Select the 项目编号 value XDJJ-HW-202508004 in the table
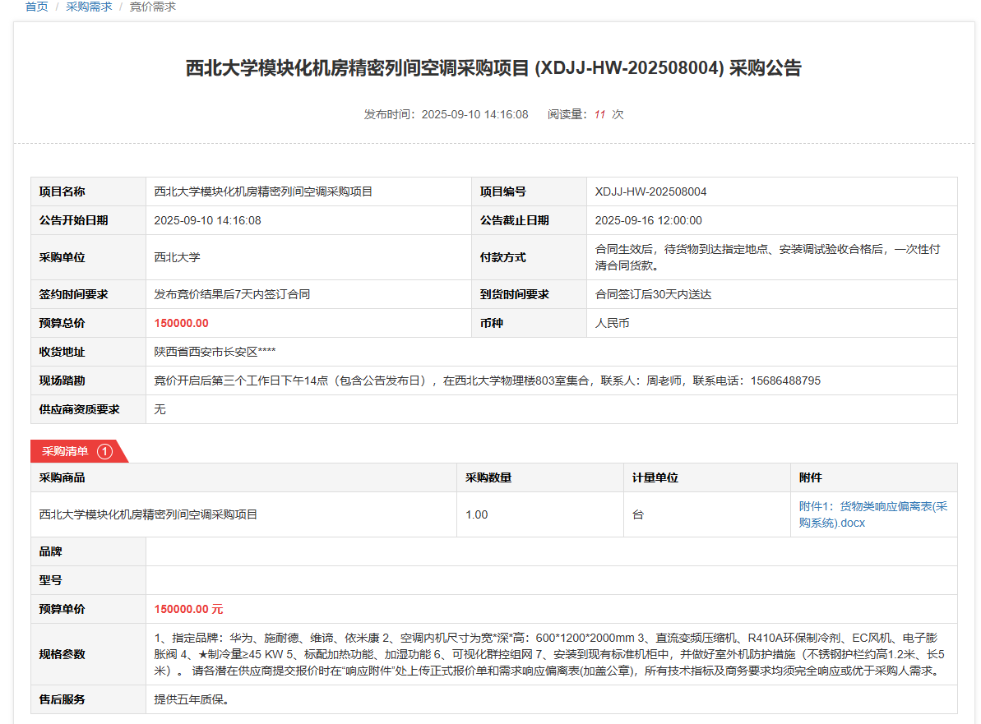This screenshot has width=981, height=724. [x=650, y=191]
